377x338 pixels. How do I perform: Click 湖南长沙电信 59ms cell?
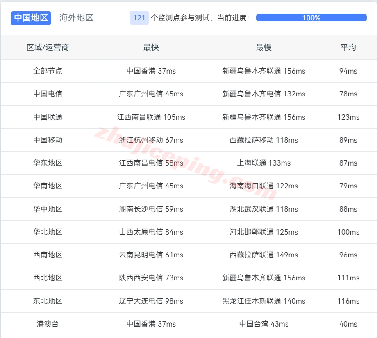pos(151,209)
